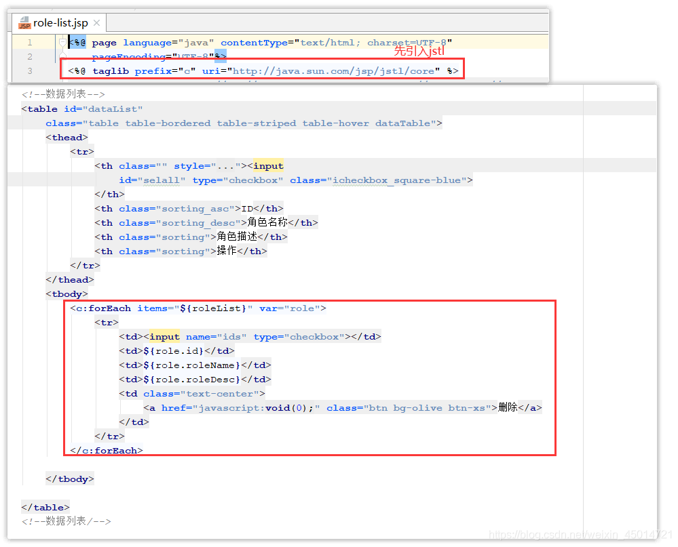Image resolution: width=678 pixels, height=547 pixels.
Task: Select the role-list.jsp editor tab
Action: pos(60,23)
